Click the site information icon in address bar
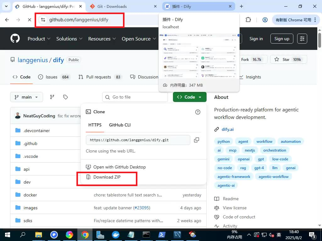 [43, 20]
